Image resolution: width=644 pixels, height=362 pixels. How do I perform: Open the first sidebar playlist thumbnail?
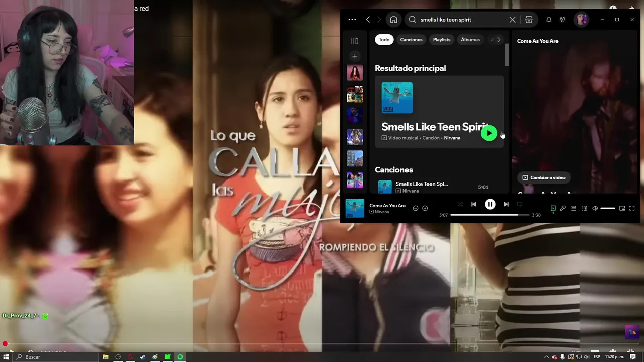355,73
